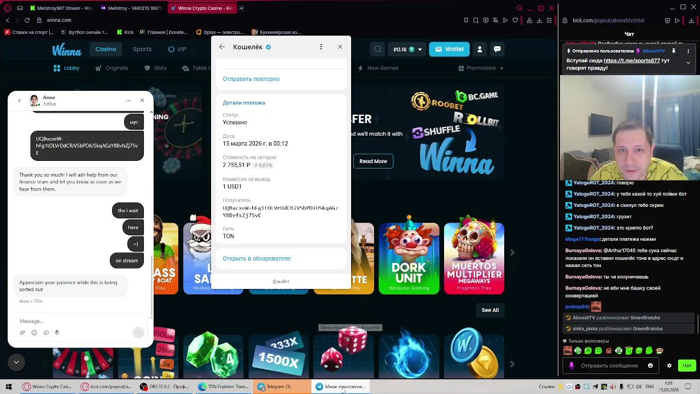Select the recipient TON address text
The height and width of the screenshot is (394, 700).
click(280, 212)
